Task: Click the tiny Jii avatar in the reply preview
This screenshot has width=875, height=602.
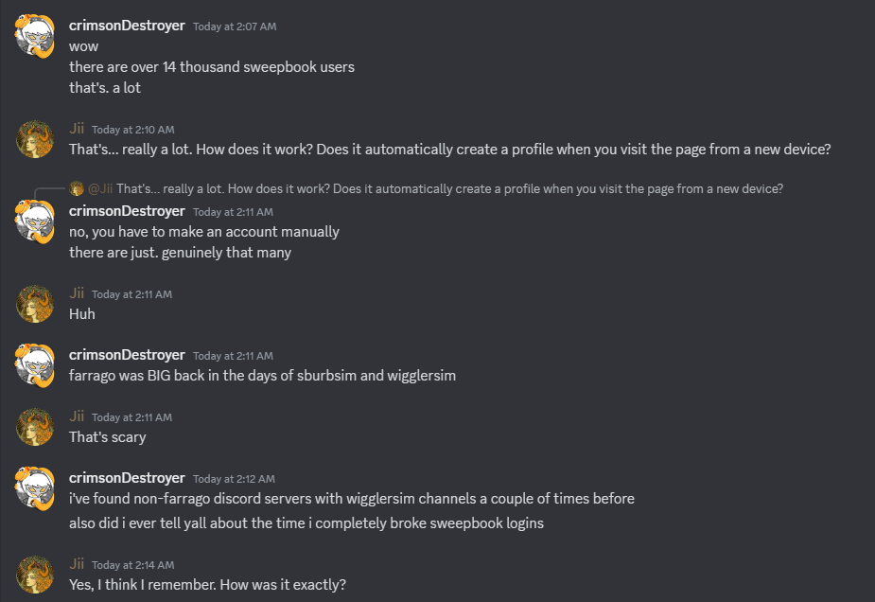Action: point(77,188)
